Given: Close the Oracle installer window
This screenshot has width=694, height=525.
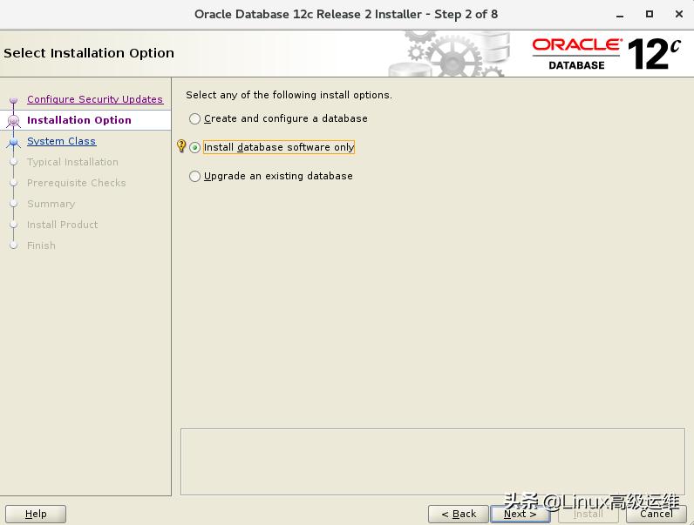Looking at the screenshot, I should tap(679, 14).
